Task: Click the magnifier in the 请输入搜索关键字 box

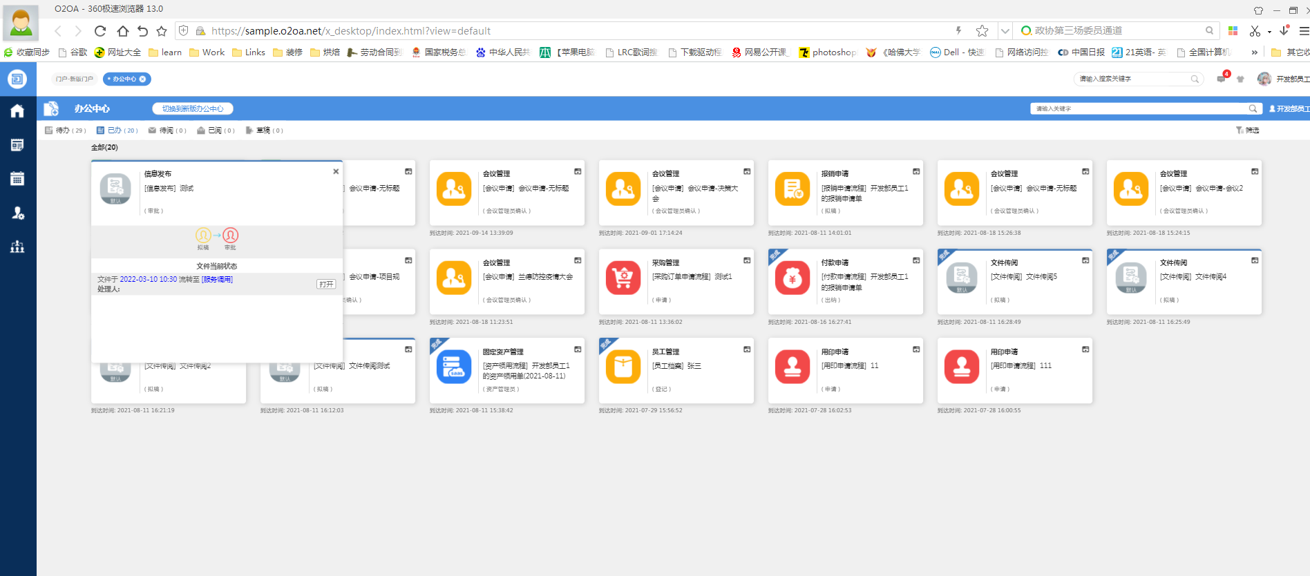Action: click(1195, 79)
